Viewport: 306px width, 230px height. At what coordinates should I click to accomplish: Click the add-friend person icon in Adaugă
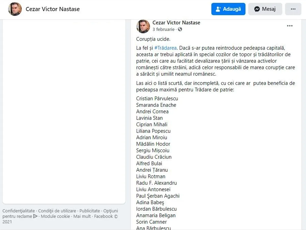click(218, 9)
